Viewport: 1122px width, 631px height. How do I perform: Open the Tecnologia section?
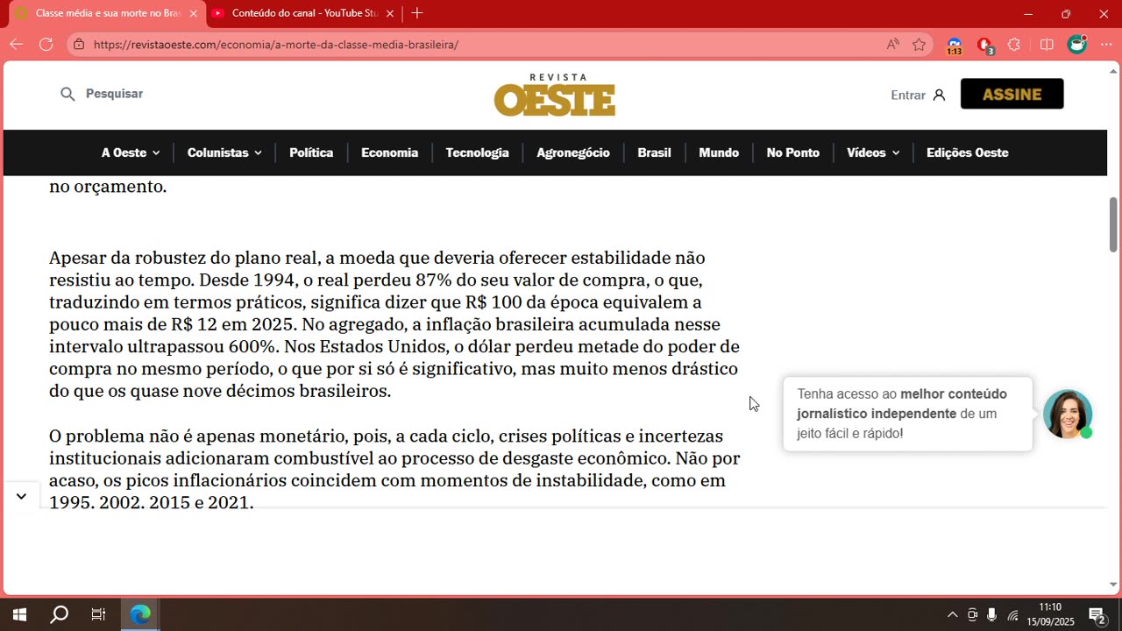point(477,152)
